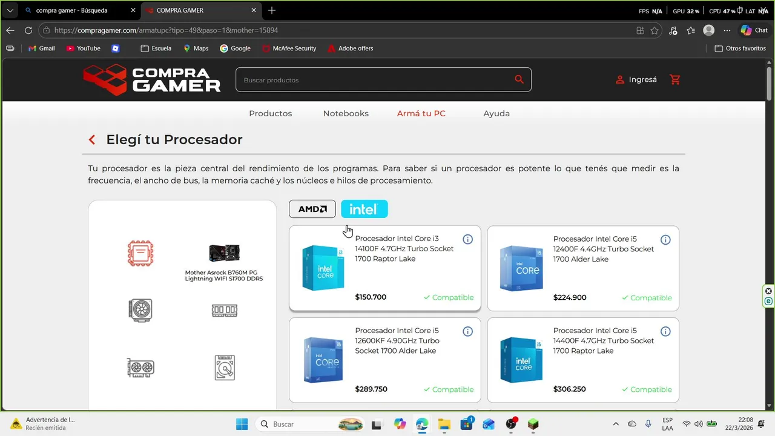
Task: Click the Mother Asrock B760M motherboard image
Action: [x=224, y=253]
